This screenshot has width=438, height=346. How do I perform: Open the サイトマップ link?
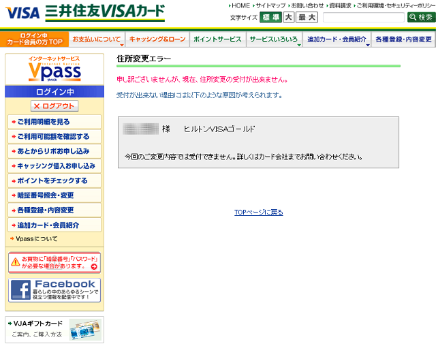tap(270, 5)
